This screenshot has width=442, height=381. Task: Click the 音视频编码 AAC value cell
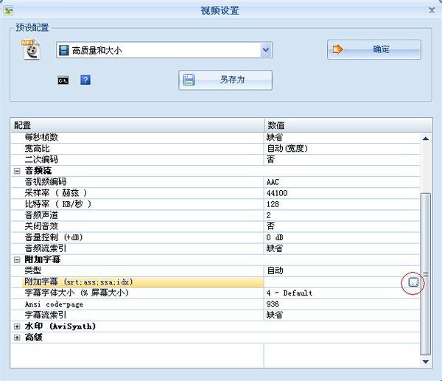pos(274,182)
